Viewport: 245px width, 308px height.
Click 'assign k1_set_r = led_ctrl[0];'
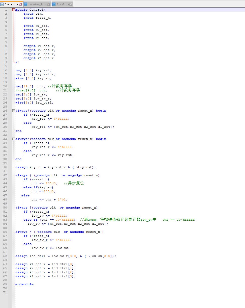click(x=46, y=264)
